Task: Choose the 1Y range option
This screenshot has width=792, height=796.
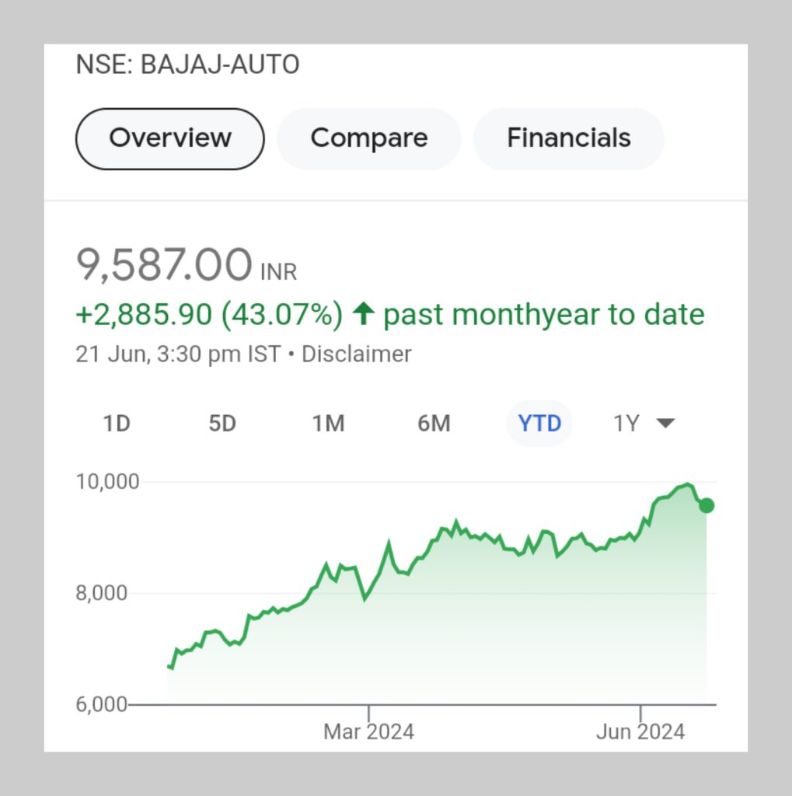Action: pos(626,424)
